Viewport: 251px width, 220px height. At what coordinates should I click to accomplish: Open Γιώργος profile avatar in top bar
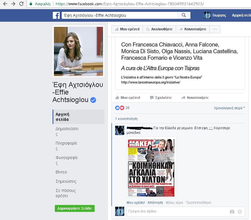tap(207, 15)
